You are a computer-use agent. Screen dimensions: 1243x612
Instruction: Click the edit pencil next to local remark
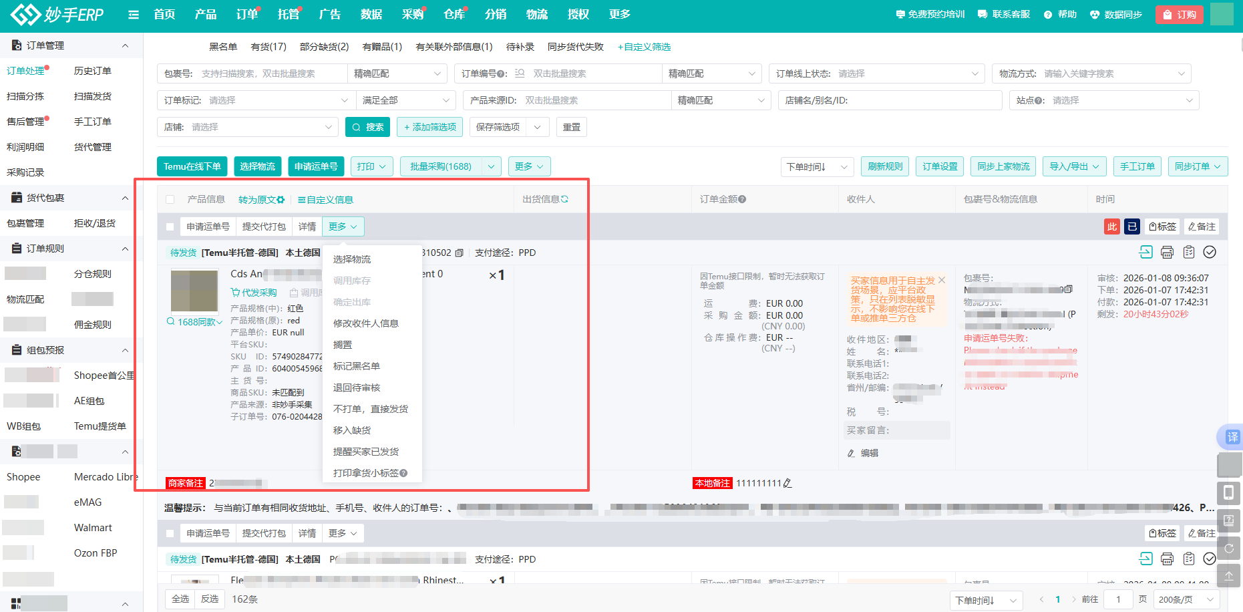pos(787,483)
